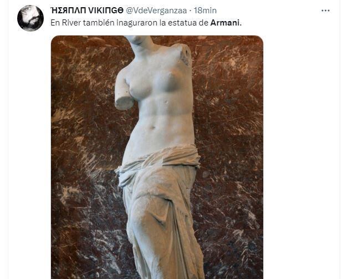348x279 pixels.
Task: Click the author's round profile avatar
Action: (30, 18)
